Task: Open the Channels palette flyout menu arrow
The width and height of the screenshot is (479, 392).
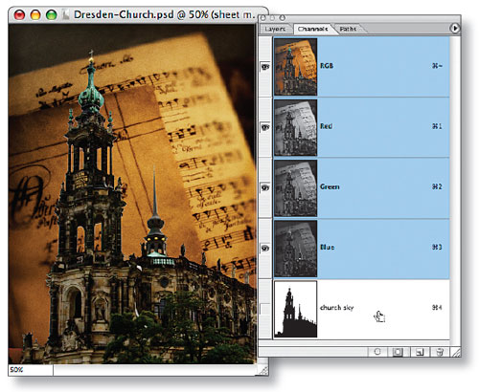Action: [x=455, y=29]
